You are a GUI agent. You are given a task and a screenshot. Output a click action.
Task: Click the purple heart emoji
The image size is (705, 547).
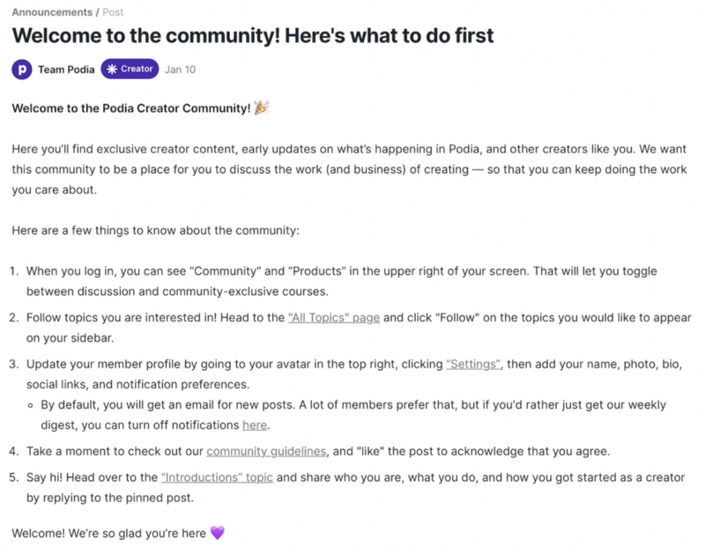click(218, 533)
